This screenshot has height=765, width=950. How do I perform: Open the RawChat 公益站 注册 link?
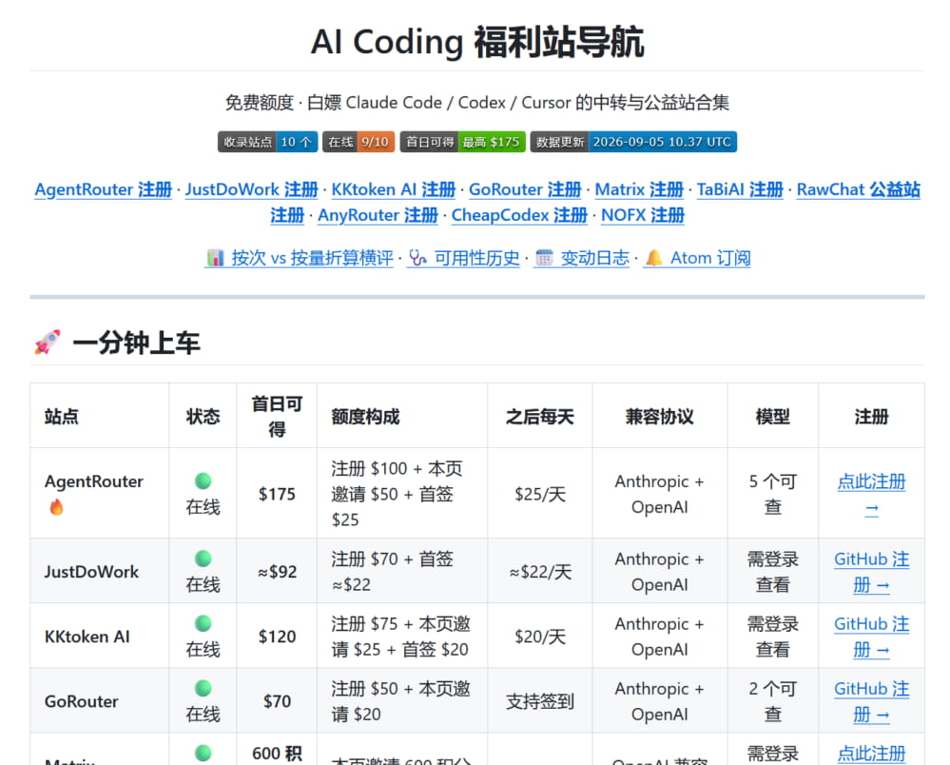858,189
